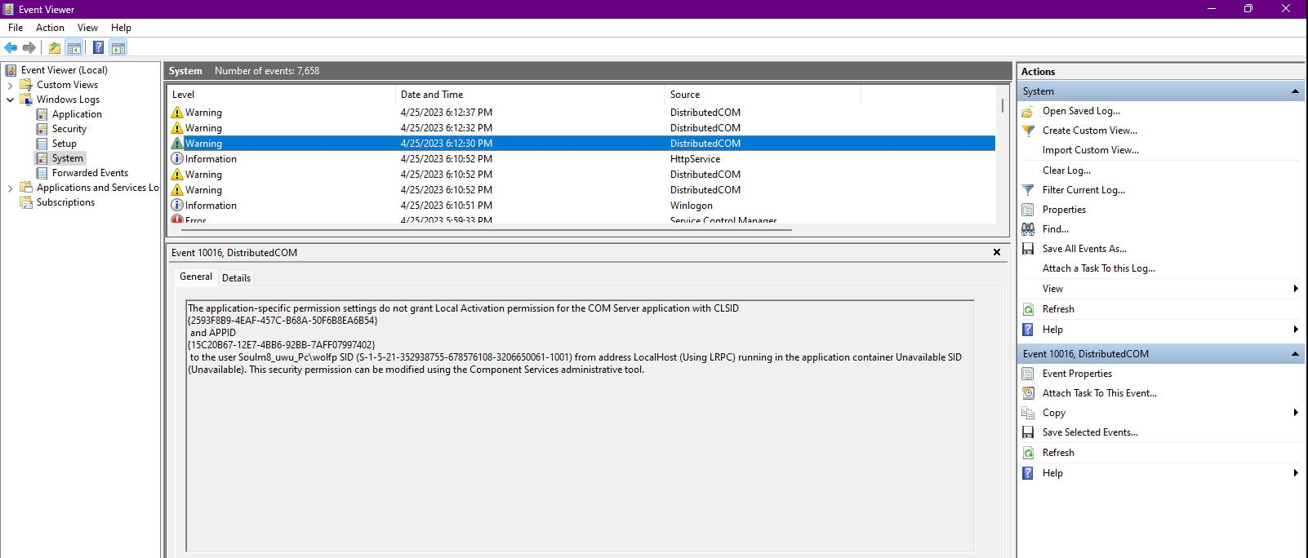Click Clear Log... action
1308x558 pixels.
1066,170
